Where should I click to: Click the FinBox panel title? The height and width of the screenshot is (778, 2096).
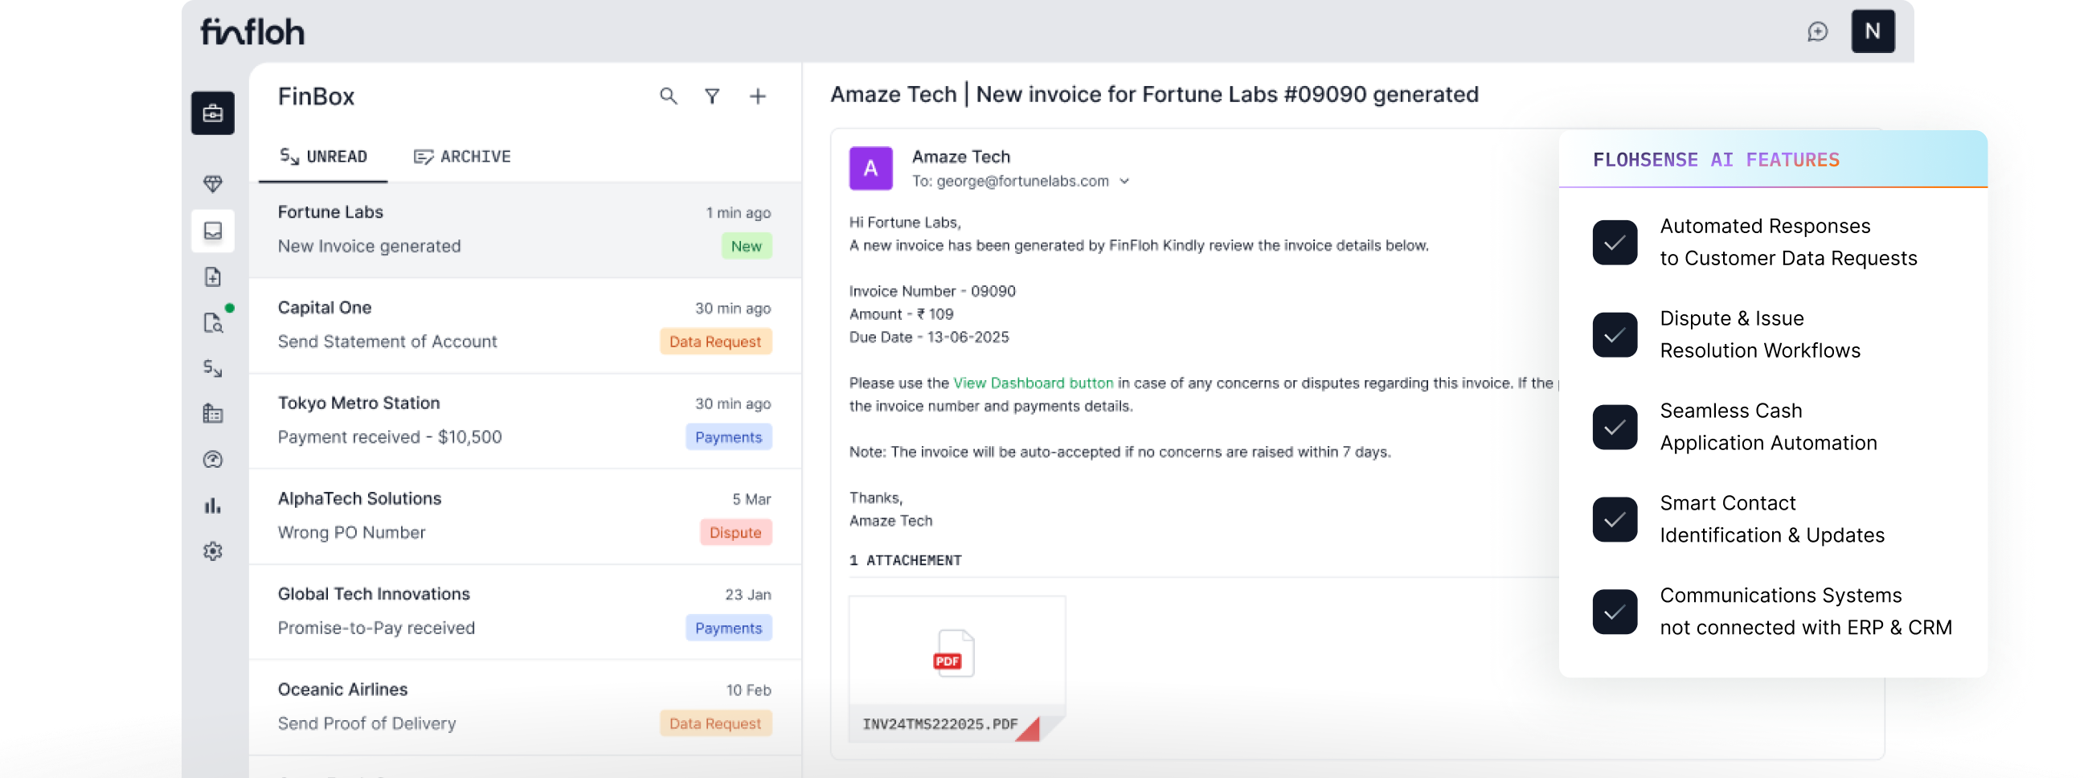pos(316,96)
